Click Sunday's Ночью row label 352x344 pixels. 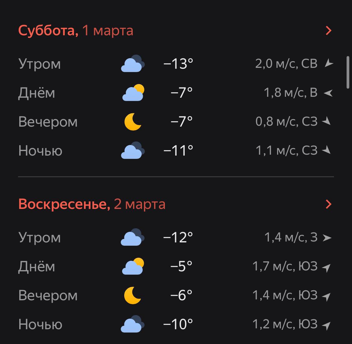[x=40, y=324]
